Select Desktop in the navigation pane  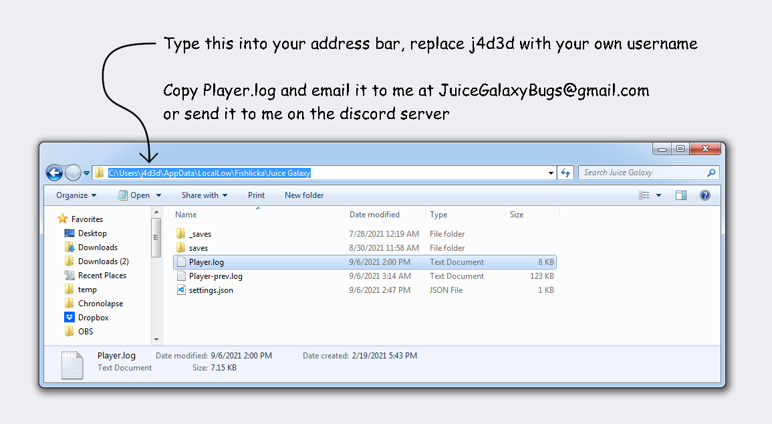click(92, 233)
